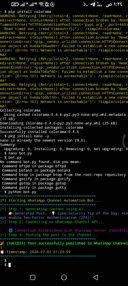Tap the party popper emoji before [SUCCESS]
Viewport: 128px width, 286px height.
point(2,243)
